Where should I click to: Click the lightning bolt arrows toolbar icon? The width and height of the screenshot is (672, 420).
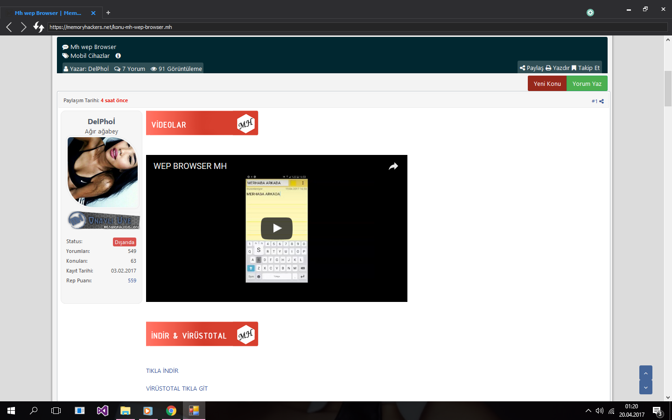click(x=38, y=27)
